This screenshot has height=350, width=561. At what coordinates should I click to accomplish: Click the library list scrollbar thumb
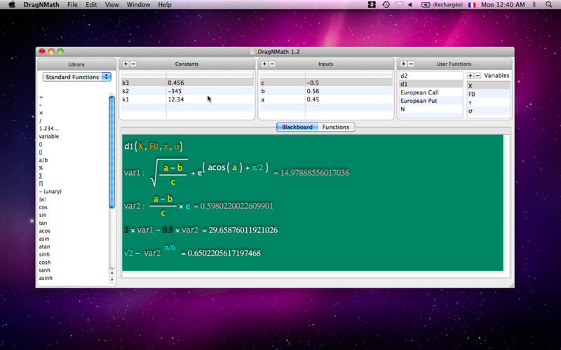click(x=111, y=152)
